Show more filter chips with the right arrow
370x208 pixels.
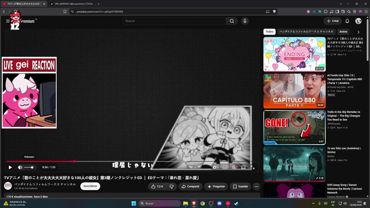click(x=358, y=32)
